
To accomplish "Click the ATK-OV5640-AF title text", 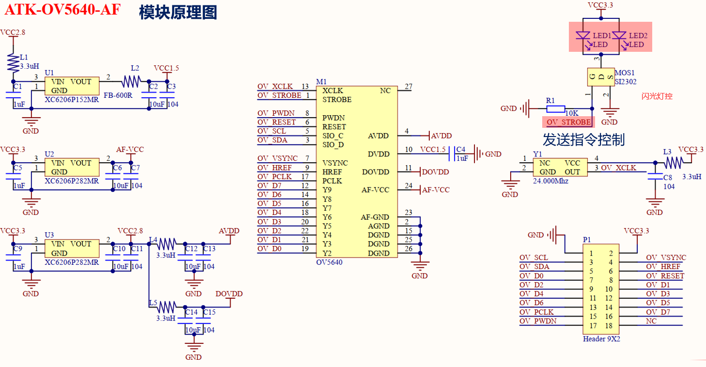I will [62, 10].
